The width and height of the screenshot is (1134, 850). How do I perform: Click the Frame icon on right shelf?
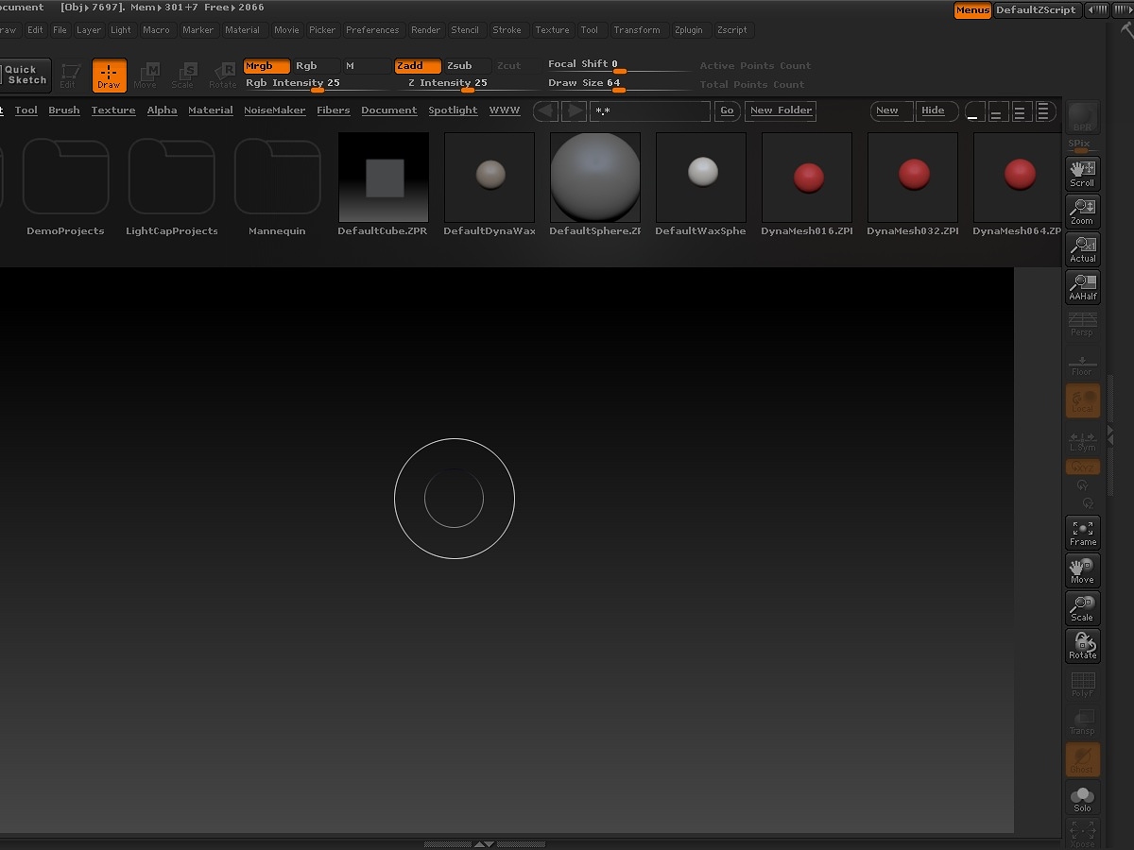[x=1082, y=533]
